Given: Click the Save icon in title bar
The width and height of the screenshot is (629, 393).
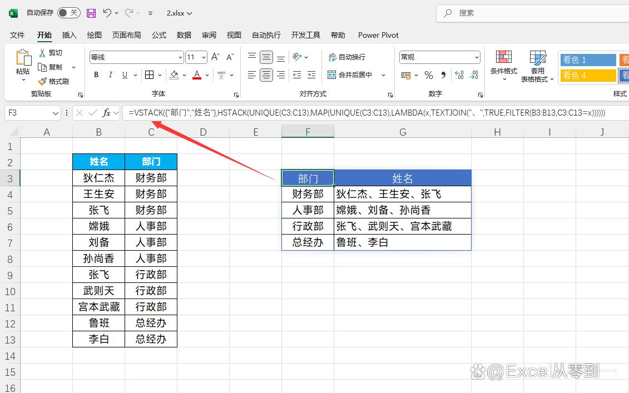Looking at the screenshot, I should coord(91,13).
